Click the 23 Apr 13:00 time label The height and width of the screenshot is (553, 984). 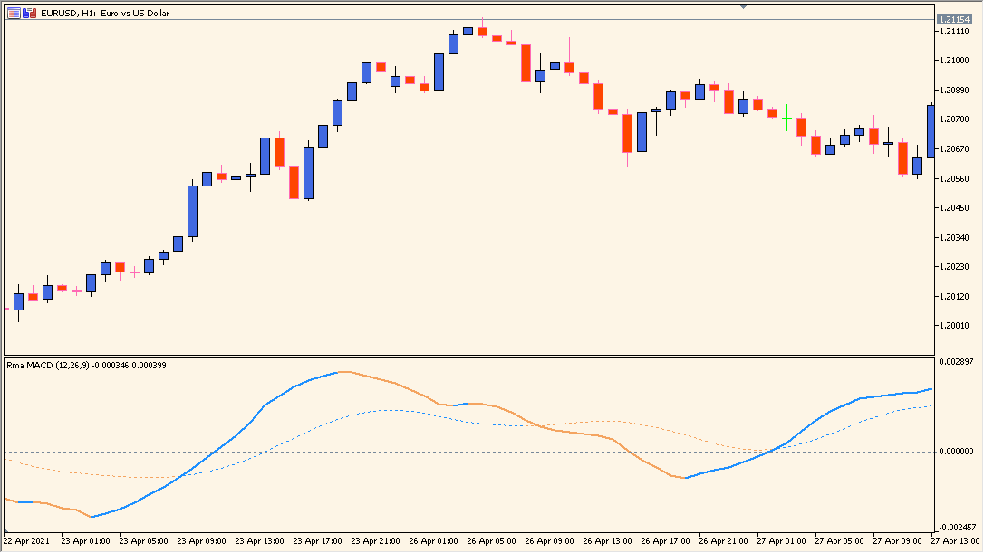tap(260, 540)
